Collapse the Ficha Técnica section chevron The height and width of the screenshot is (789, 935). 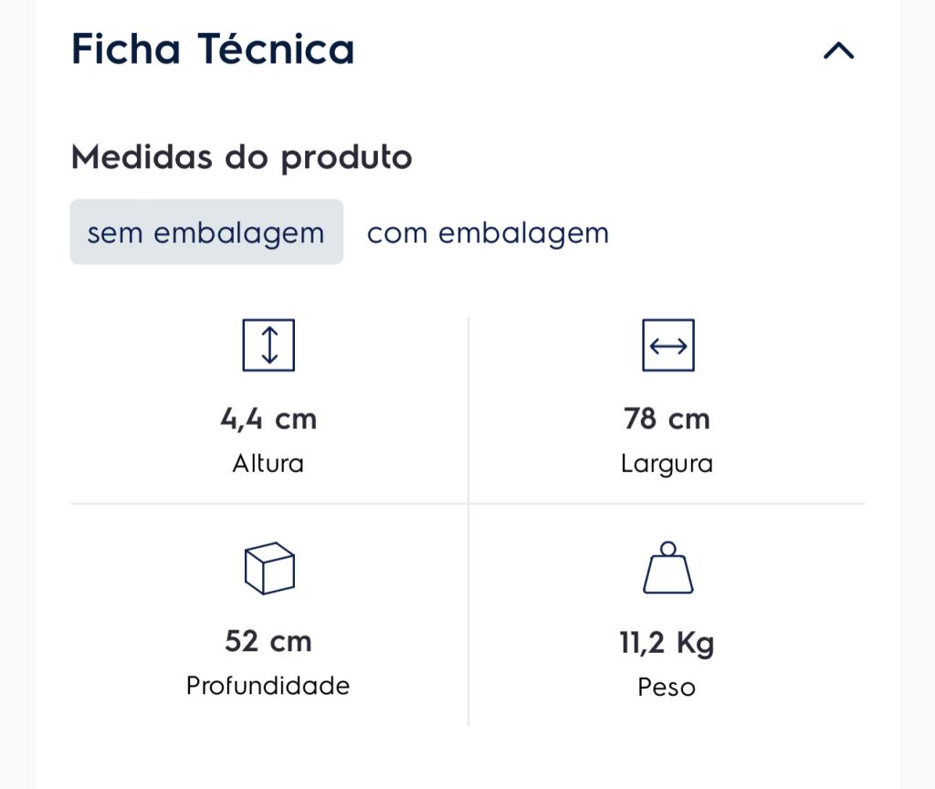[x=838, y=51]
